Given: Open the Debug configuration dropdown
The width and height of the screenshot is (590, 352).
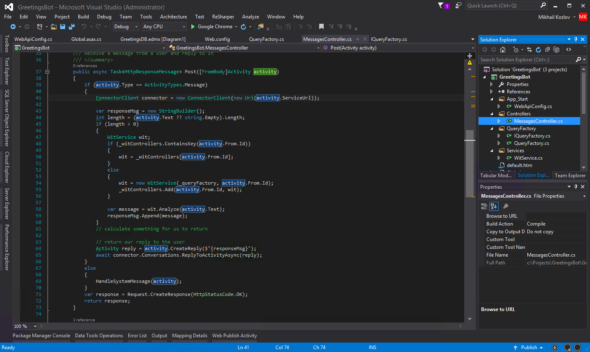Looking at the screenshot, I should tap(126, 27).
